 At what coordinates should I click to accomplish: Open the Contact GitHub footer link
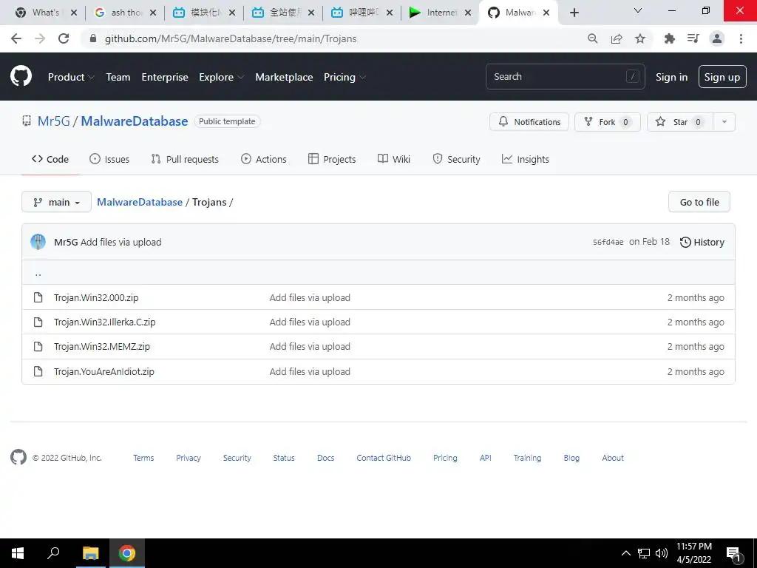point(384,458)
